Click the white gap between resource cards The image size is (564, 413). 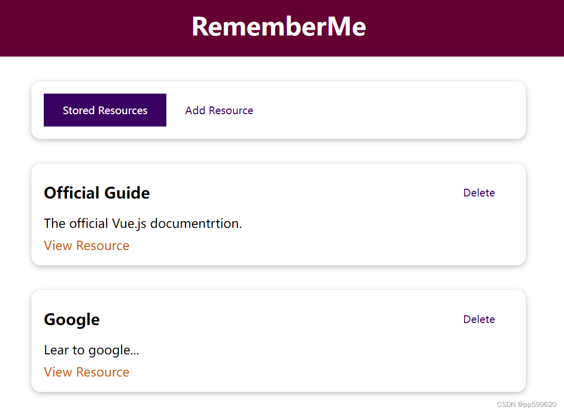(279, 278)
